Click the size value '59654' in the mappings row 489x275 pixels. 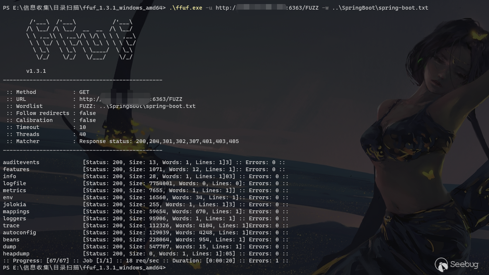pos(157,211)
